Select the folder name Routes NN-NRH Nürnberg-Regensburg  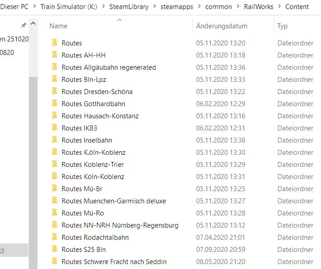point(120,225)
